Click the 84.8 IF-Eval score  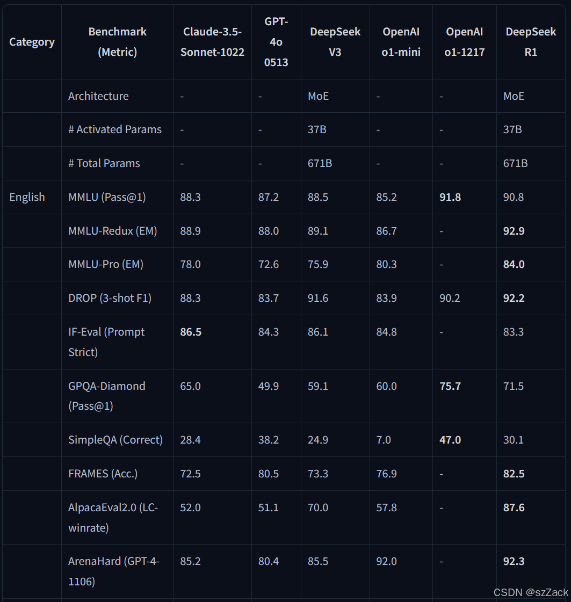click(386, 332)
